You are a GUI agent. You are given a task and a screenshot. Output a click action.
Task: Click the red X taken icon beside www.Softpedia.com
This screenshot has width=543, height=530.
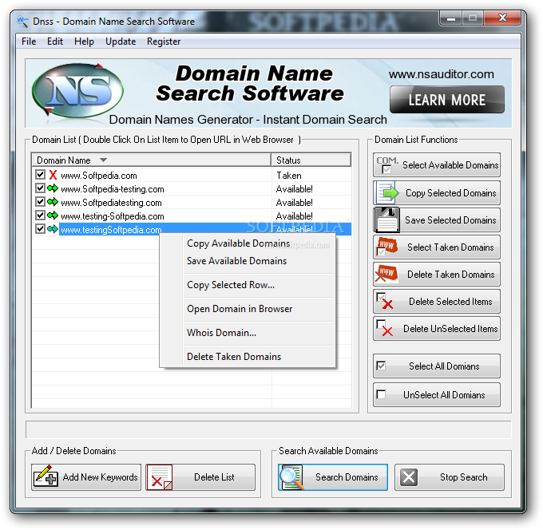(x=53, y=175)
